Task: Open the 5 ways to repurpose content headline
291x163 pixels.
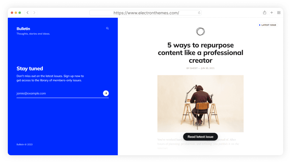Action: [201, 53]
